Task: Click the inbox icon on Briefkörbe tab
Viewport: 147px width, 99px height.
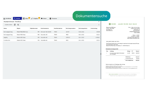Action: point(4,19)
